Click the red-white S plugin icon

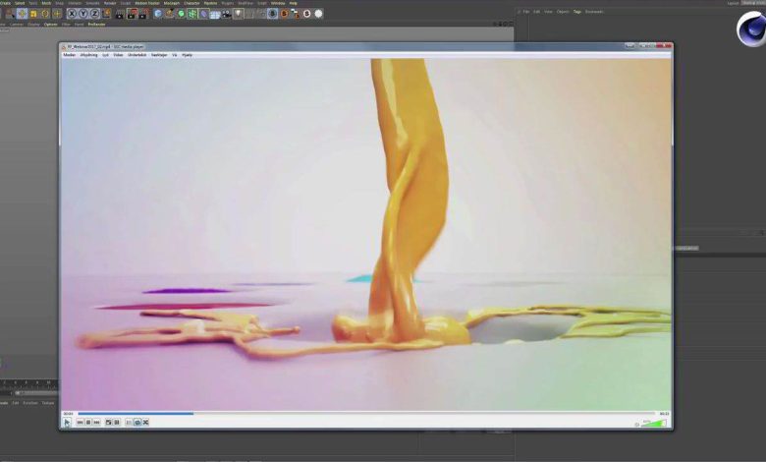coord(306,14)
